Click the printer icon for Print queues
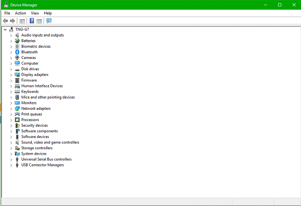The image size is (301, 206). [17, 114]
